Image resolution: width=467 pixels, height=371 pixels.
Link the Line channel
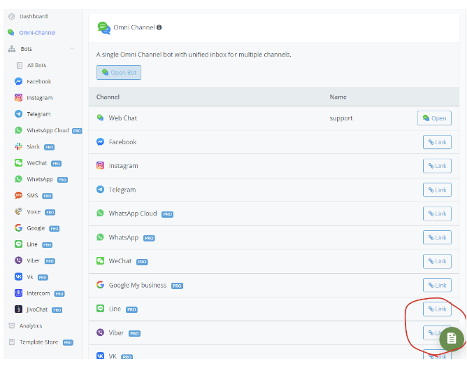pyautogui.click(x=437, y=309)
